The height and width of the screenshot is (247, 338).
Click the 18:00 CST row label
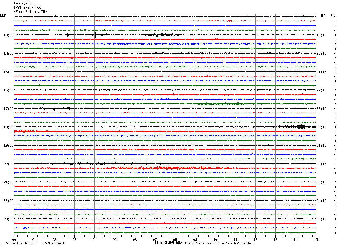click(x=8, y=127)
